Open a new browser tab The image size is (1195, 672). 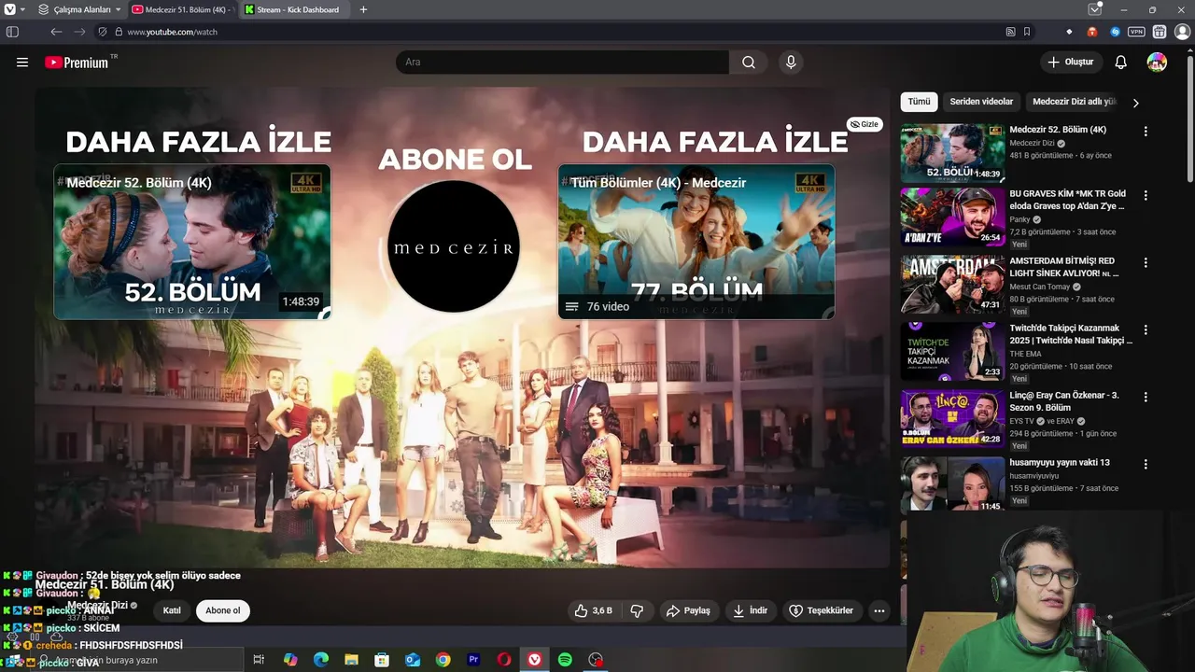pyautogui.click(x=363, y=9)
